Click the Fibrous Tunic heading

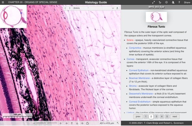pos(156,27)
